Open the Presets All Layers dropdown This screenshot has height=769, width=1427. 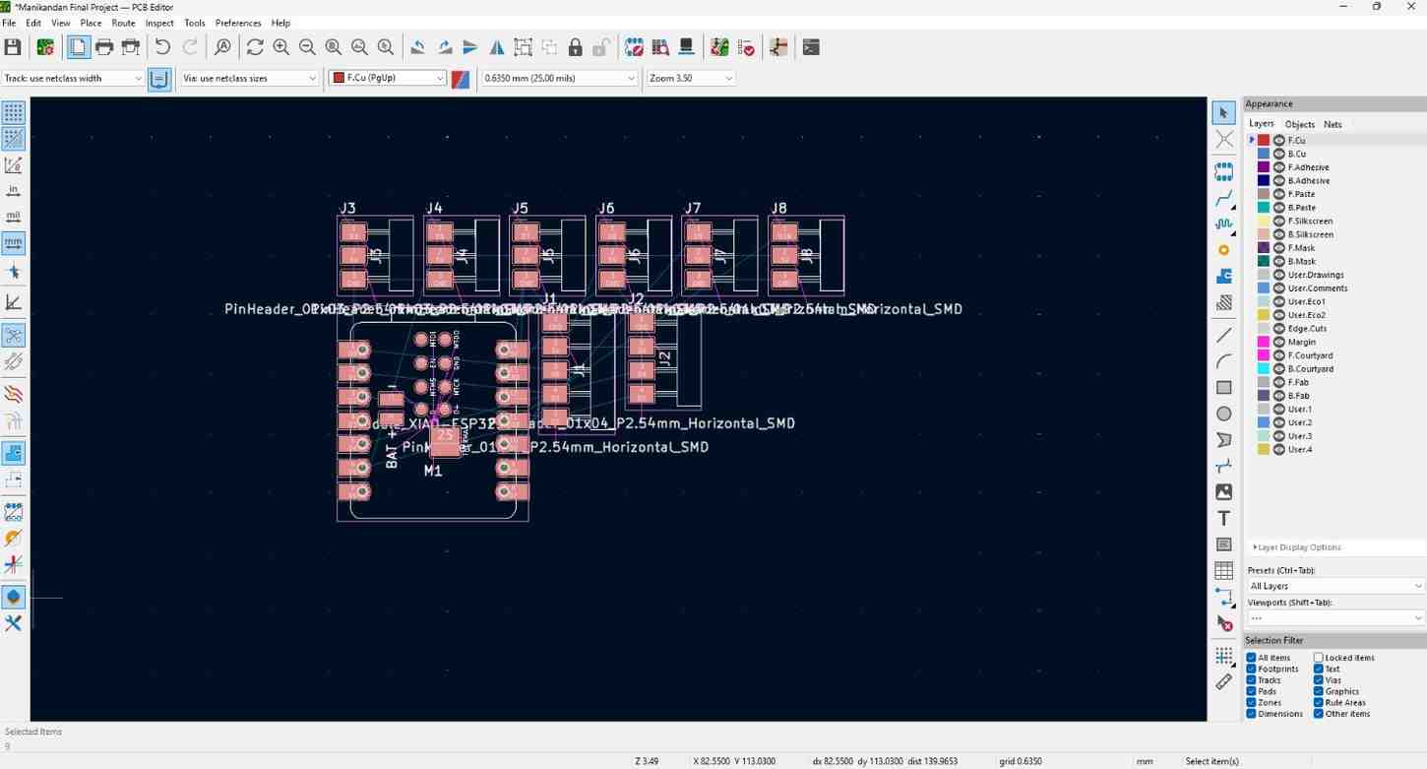[1335, 586]
